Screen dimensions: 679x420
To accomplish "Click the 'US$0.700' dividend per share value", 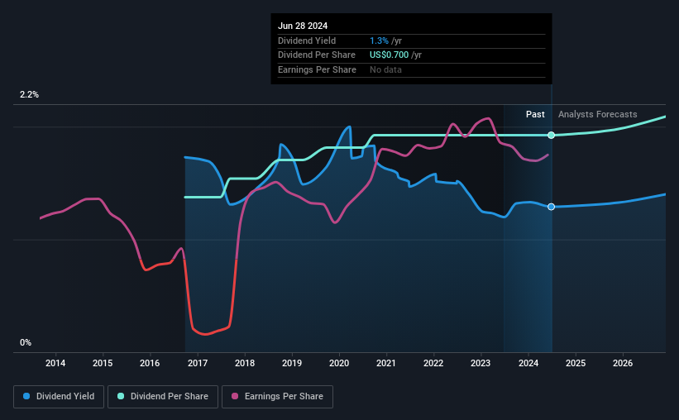I will (x=389, y=55).
